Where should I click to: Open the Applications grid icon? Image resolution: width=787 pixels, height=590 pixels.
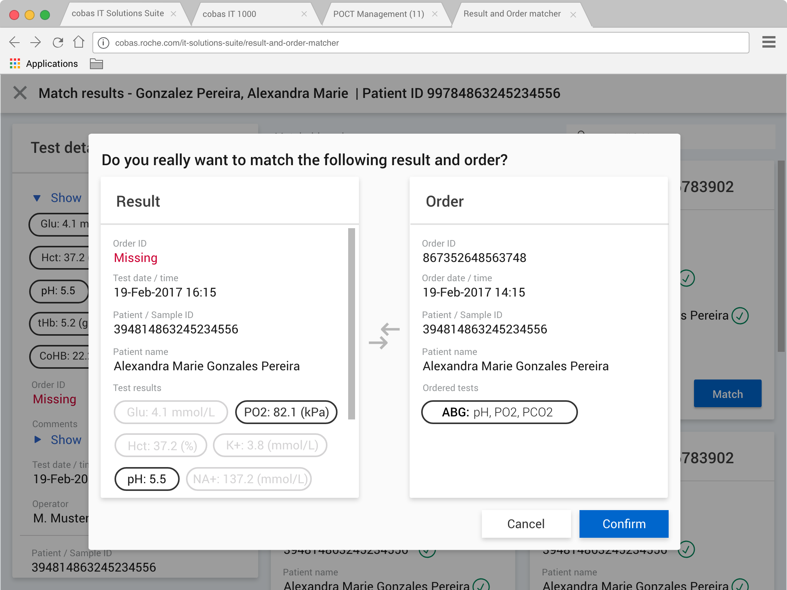tap(15, 64)
